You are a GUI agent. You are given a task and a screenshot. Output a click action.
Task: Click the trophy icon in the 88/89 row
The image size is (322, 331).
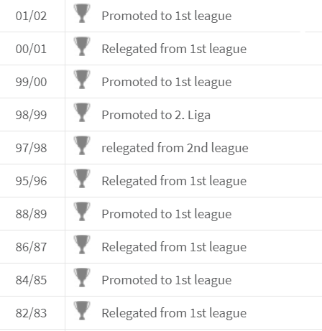82,212
